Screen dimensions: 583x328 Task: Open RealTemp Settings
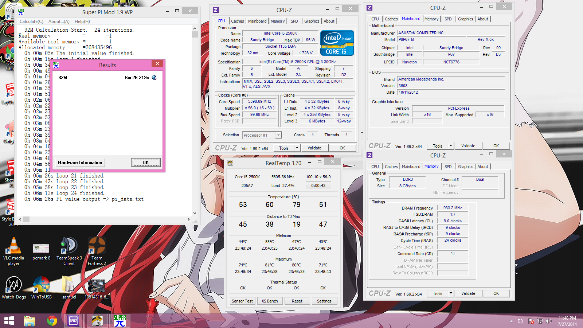click(x=324, y=301)
